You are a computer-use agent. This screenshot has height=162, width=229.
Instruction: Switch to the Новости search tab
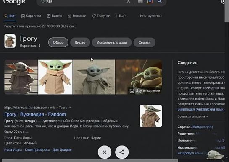[x=77, y=16]
